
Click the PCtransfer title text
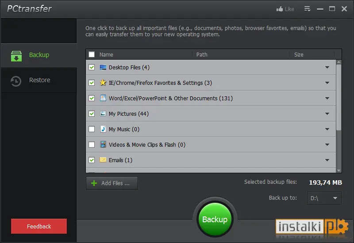click(29, 9)
